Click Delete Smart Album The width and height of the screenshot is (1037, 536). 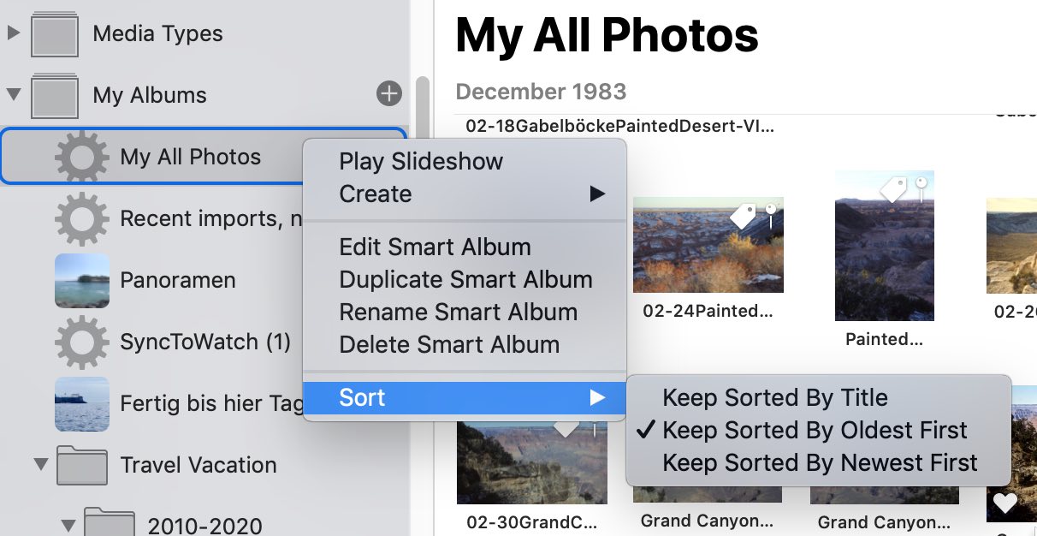pos(449,344)
